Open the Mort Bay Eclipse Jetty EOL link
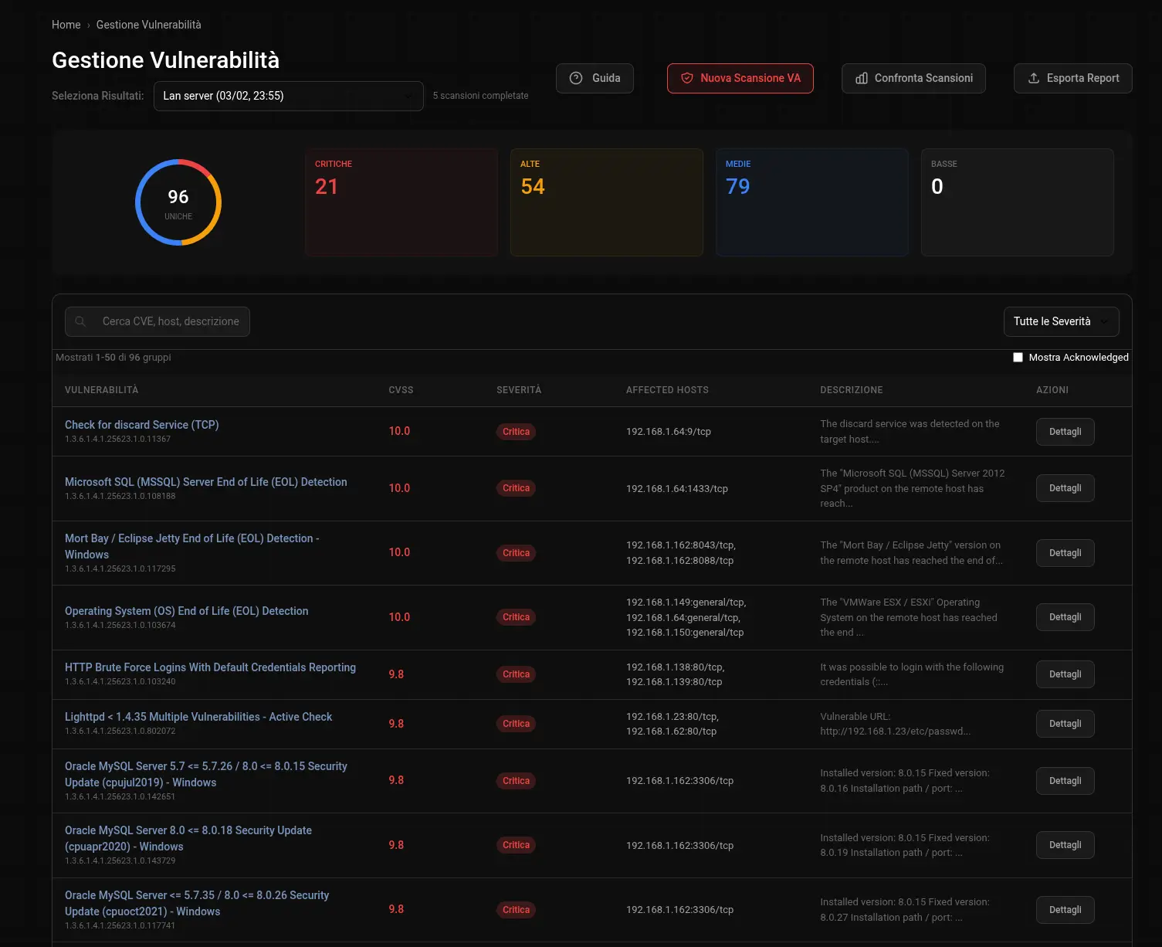1162x947 pixels. point(191,546)
